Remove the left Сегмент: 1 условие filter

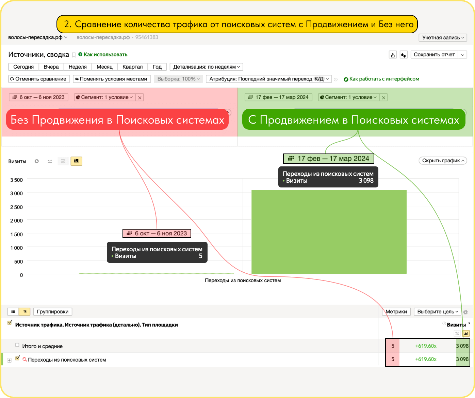(x=140, y=97)
